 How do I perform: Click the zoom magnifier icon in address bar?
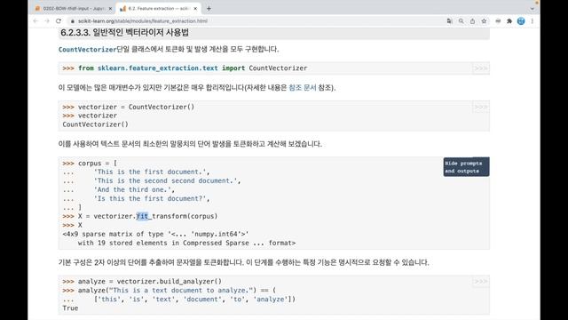461,21
